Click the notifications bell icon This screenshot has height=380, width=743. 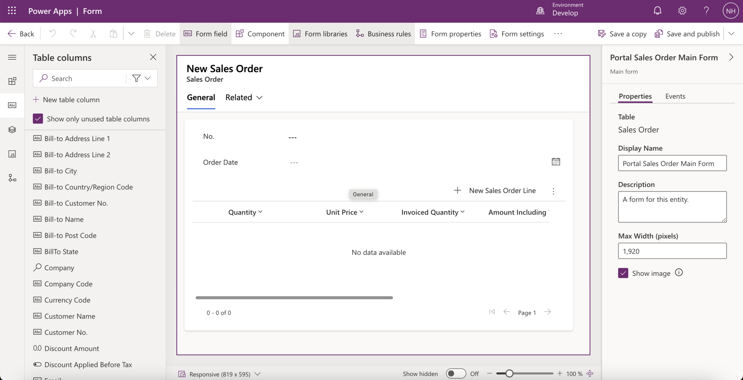657,11
